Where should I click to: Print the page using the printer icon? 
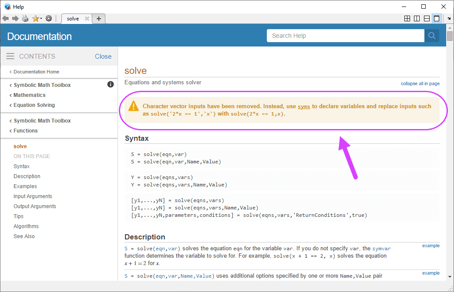(26, 19)
